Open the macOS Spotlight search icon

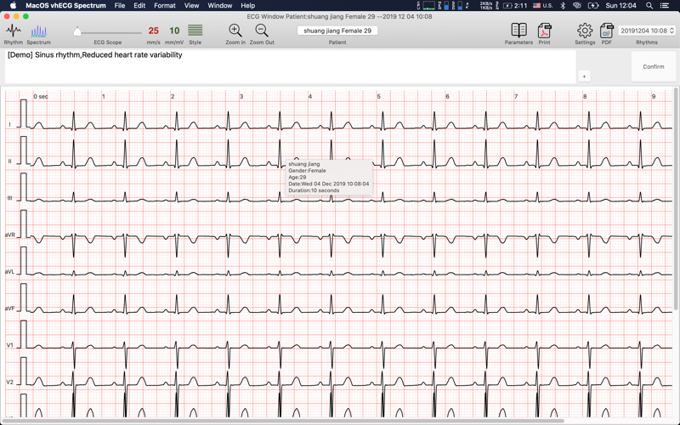(x=649, y=6)
